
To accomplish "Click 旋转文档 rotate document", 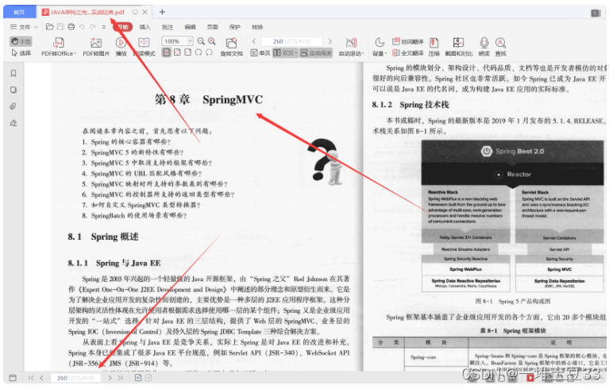I will click(231, 47).
